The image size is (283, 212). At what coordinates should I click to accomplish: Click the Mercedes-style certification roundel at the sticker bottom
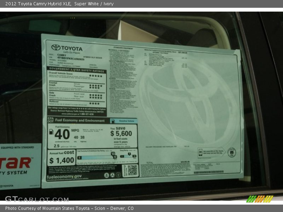coord(112,175)
